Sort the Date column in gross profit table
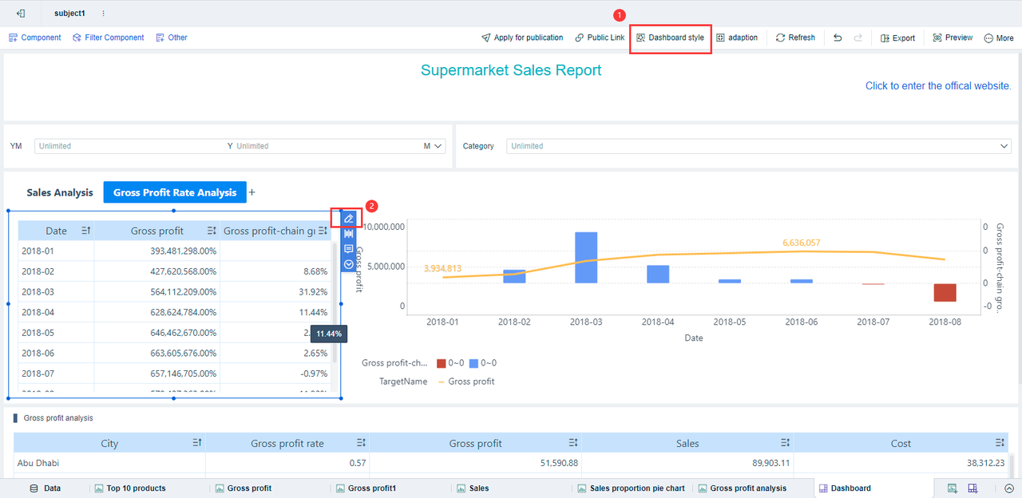 [86, 231]
